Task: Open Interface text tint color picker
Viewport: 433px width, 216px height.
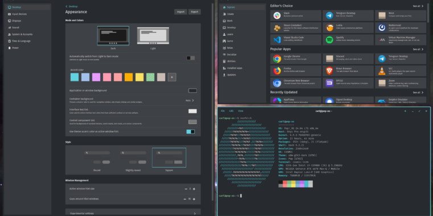Action: [193, 111]
